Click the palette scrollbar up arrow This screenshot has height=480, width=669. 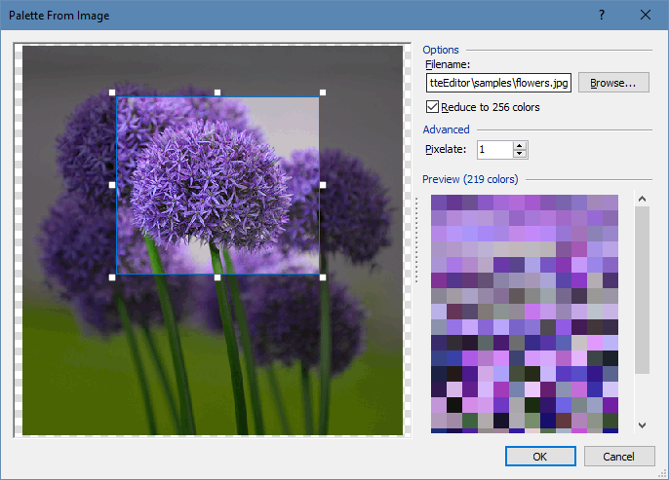pos(642,199)
